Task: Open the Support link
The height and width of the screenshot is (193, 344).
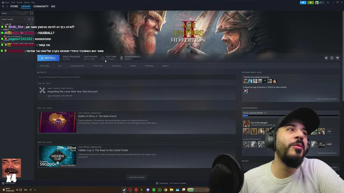Action: (166, 66)
